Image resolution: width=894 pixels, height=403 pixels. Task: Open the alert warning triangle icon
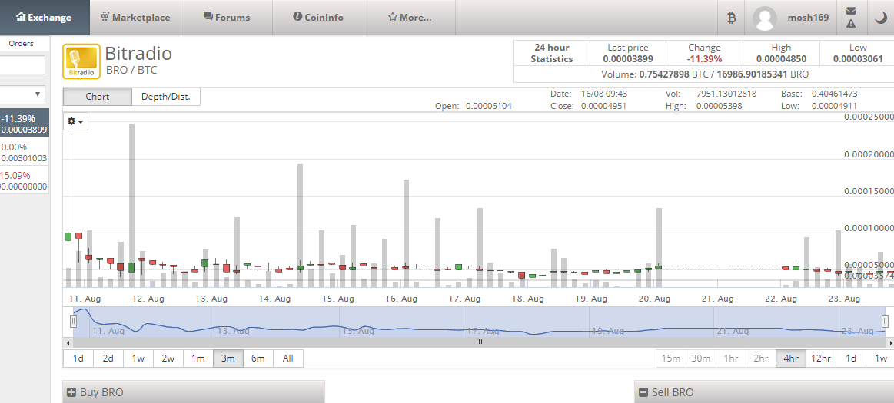coord(851,23)
